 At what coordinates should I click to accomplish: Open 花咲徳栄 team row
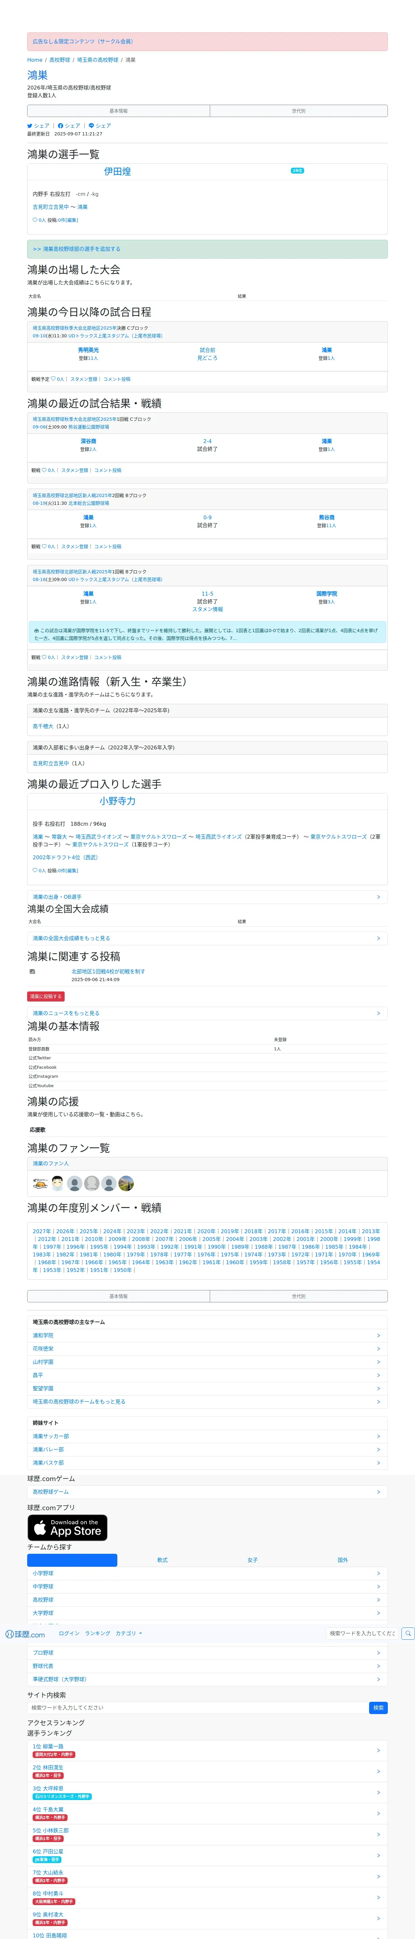click(x=207, y=1349)
